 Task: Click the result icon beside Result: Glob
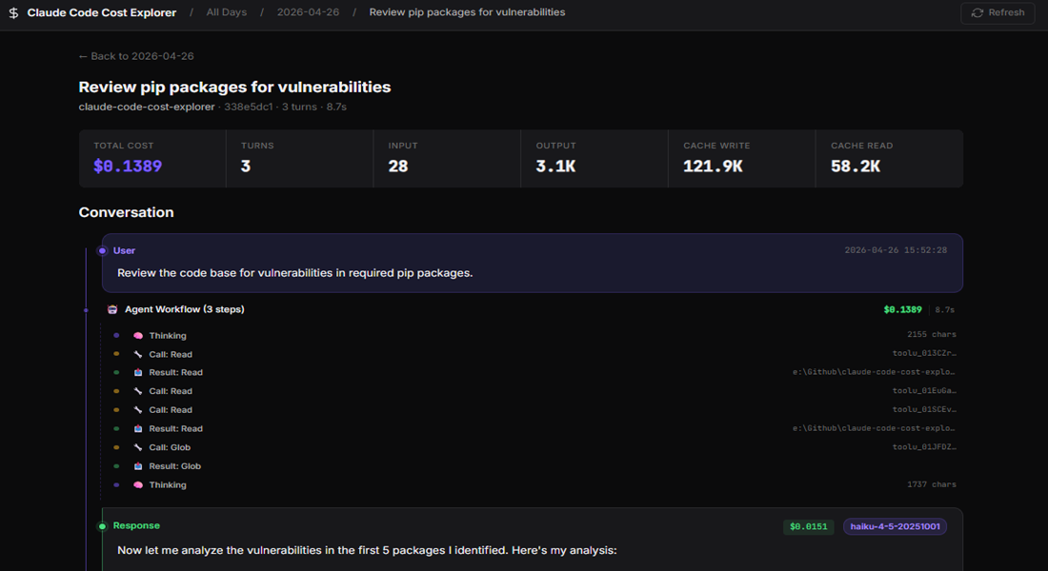pyautogui.click(x=138, y=466)
